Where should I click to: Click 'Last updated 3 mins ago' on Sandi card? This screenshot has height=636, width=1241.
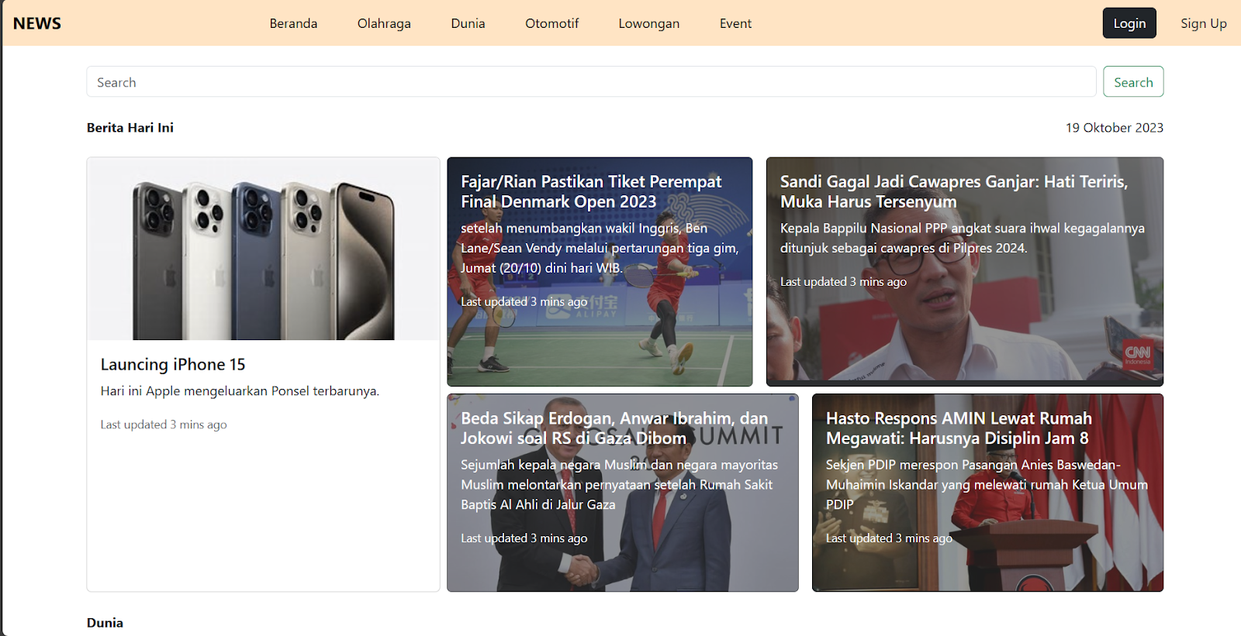843,282
